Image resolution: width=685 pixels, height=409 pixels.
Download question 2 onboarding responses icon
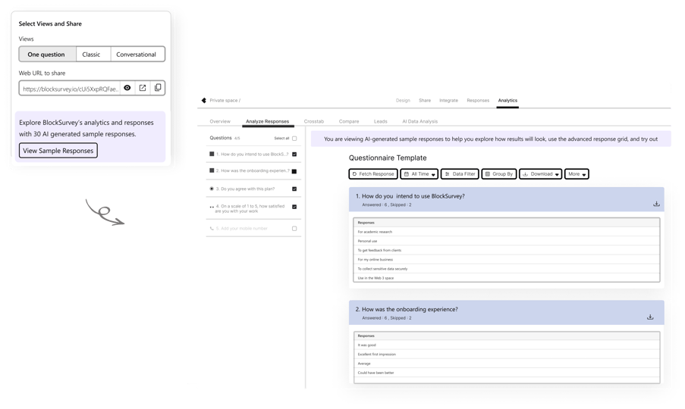[650, 317]
